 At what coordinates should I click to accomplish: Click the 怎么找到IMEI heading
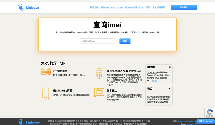(53, 63)
